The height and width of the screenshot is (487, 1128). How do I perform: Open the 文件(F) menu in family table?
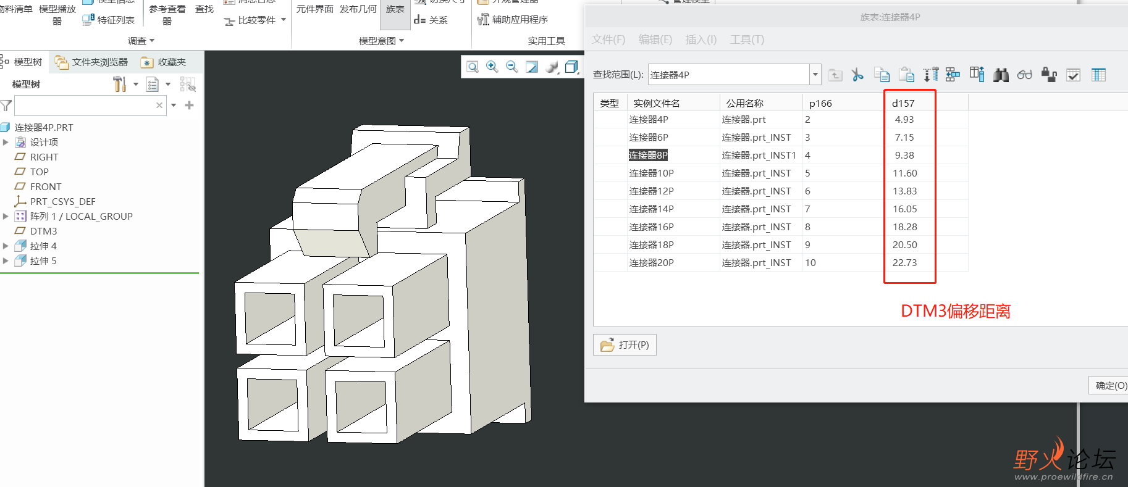608,40
